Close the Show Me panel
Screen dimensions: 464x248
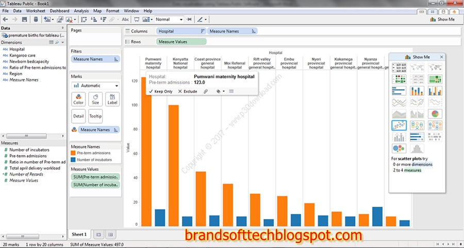pyautogui.click(x=441, y=57)
